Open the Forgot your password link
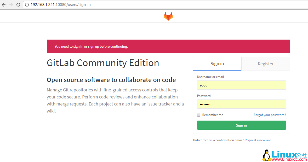This screenshot has height=162, width=308. pos(270,115)
